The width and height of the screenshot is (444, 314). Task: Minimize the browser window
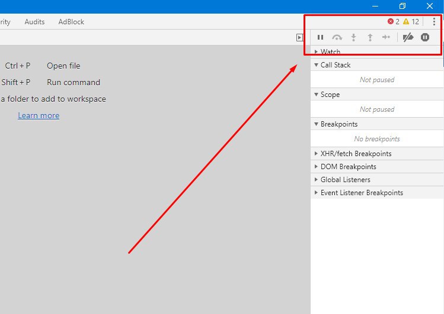click(x=375, y=6)
